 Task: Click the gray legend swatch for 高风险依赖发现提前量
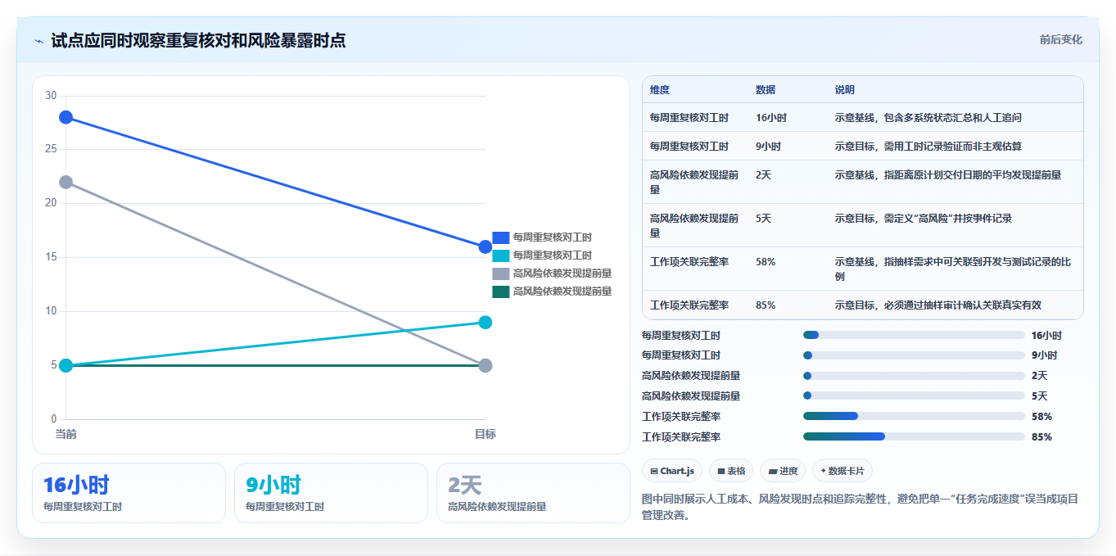click(x=500, y=273)
